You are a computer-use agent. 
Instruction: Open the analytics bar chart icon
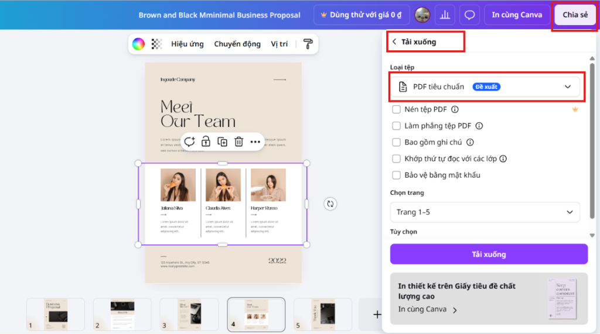click(445, 15)
